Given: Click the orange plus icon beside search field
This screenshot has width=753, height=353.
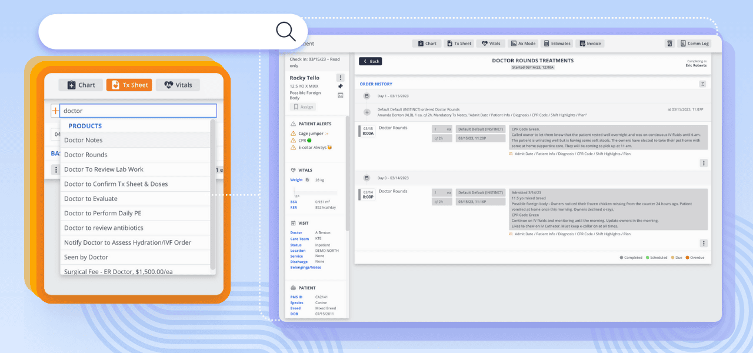Looking at the screenshot, I should (x=55, y=111).
